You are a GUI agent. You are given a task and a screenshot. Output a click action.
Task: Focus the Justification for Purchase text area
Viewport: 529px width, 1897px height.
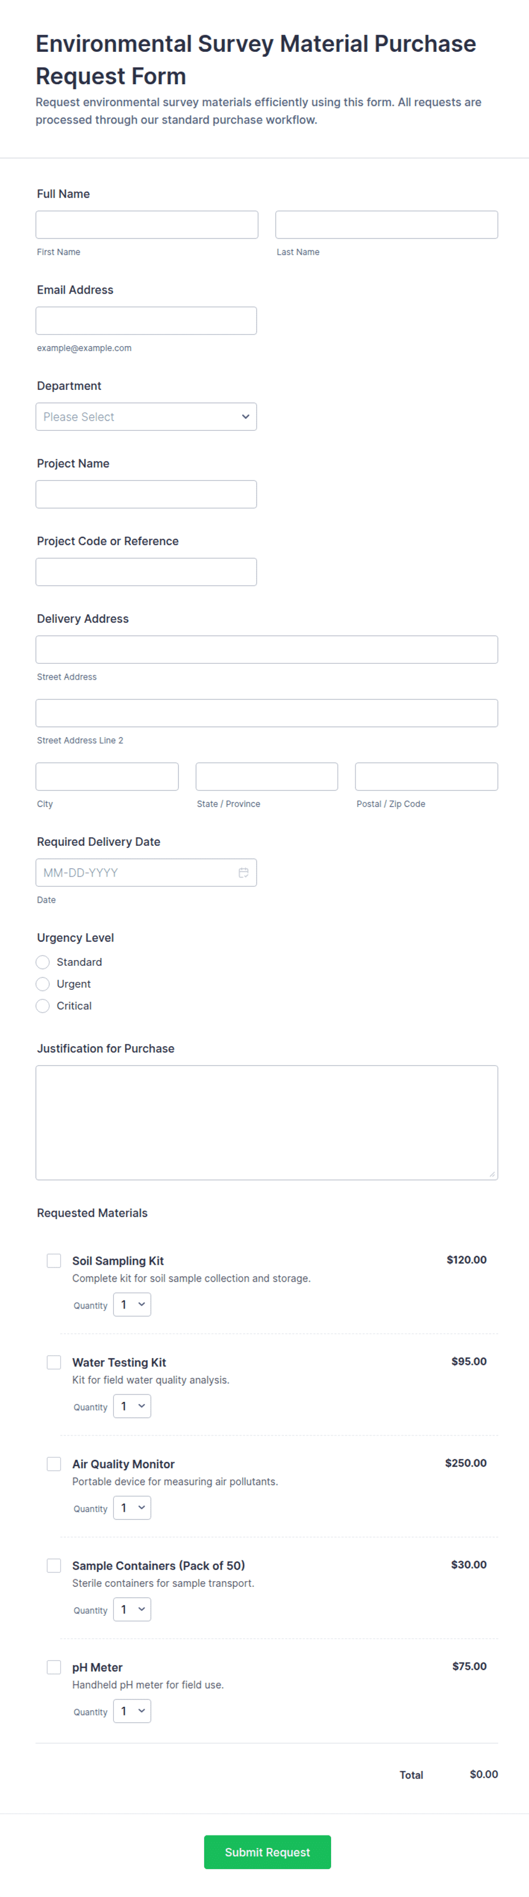pyautogui.click(x=267, y=1123)
